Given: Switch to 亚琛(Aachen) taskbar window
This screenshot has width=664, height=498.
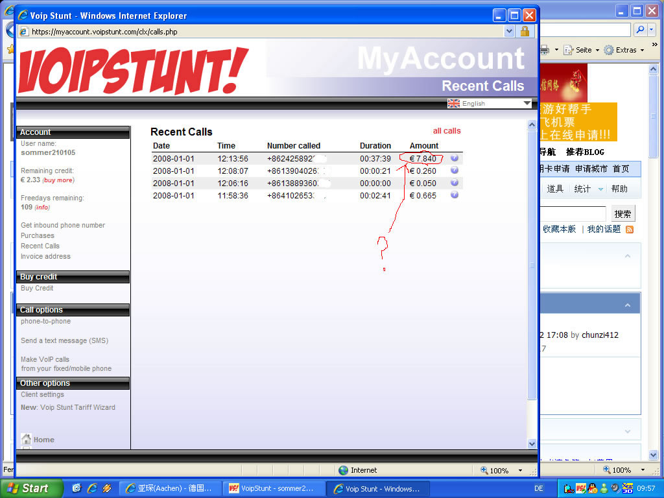Looking at the screenshot, I should (x=171, y=488).
